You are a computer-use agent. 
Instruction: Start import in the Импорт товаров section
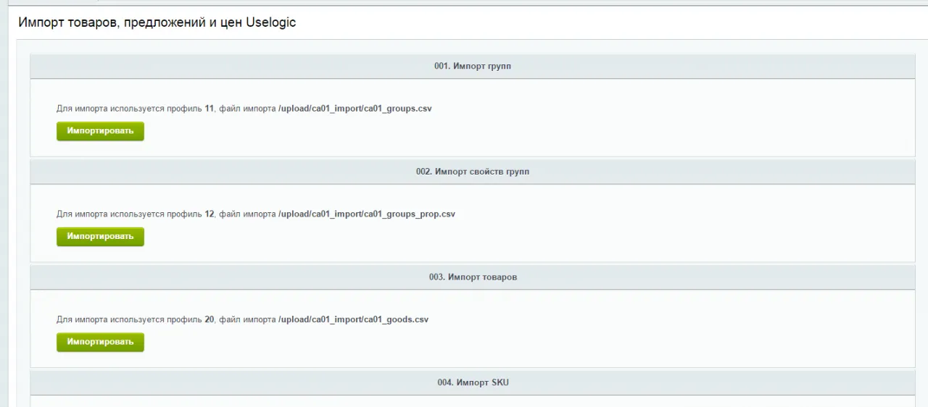pos(100,342)
